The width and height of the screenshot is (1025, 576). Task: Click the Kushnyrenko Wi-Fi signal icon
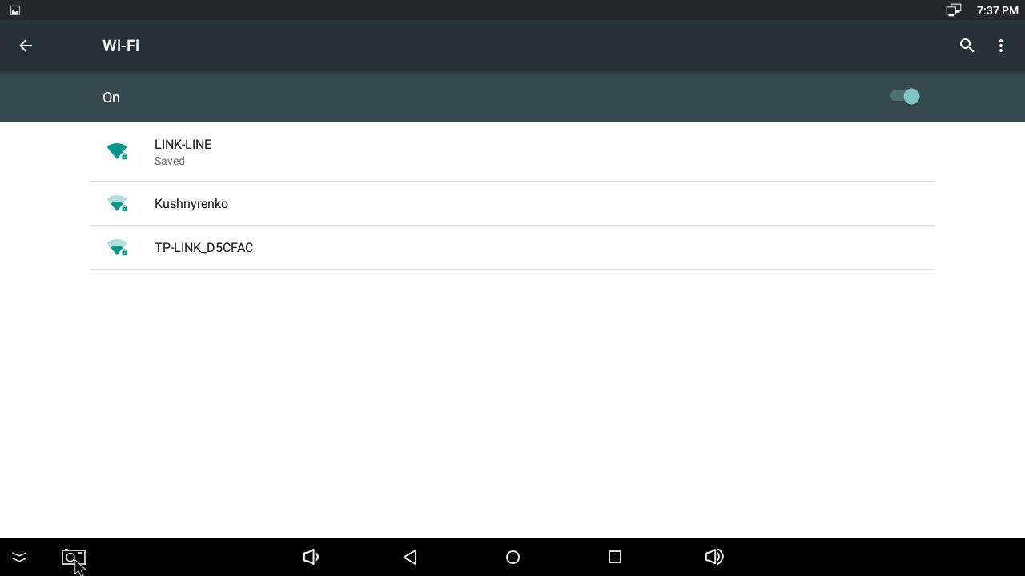(117, 203)
